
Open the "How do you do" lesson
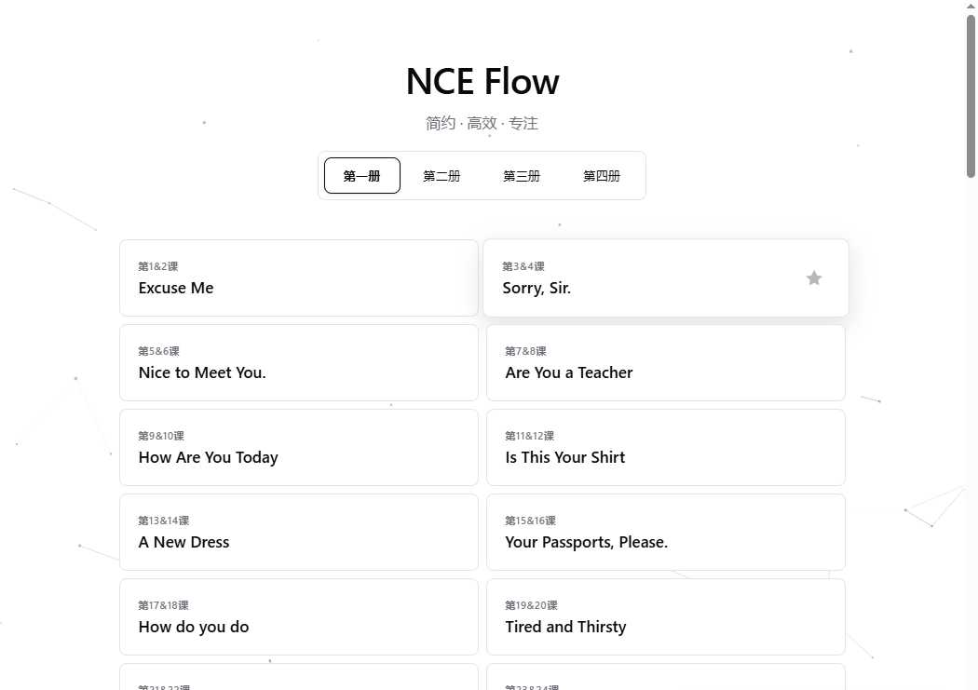pos(298,616)
